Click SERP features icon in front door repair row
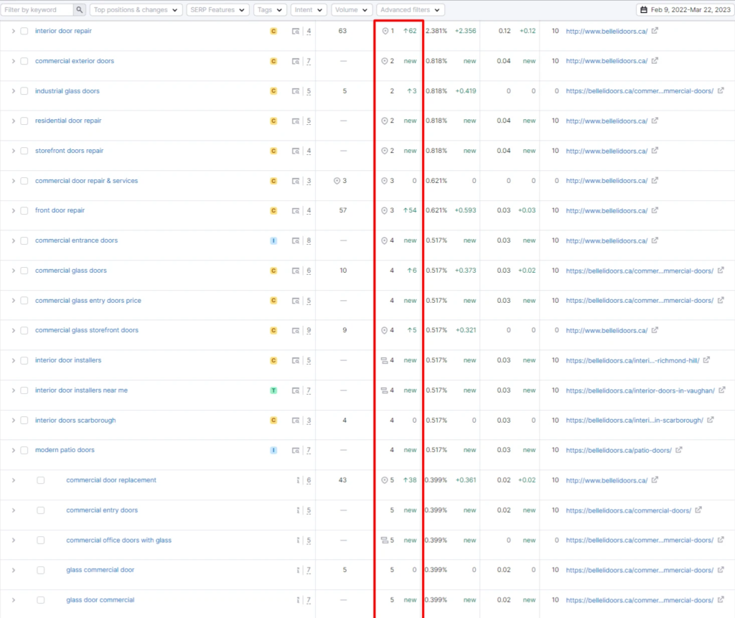This screenshot has width=735, height=618. tap(296, 211)
